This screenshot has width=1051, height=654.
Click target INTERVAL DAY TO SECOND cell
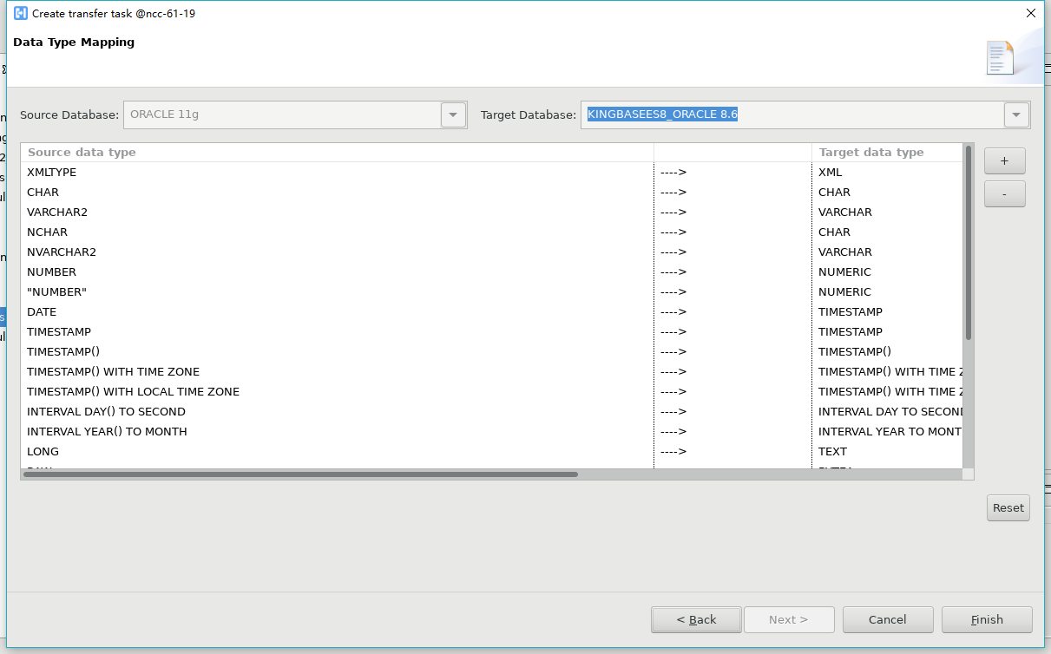[887, 411]
